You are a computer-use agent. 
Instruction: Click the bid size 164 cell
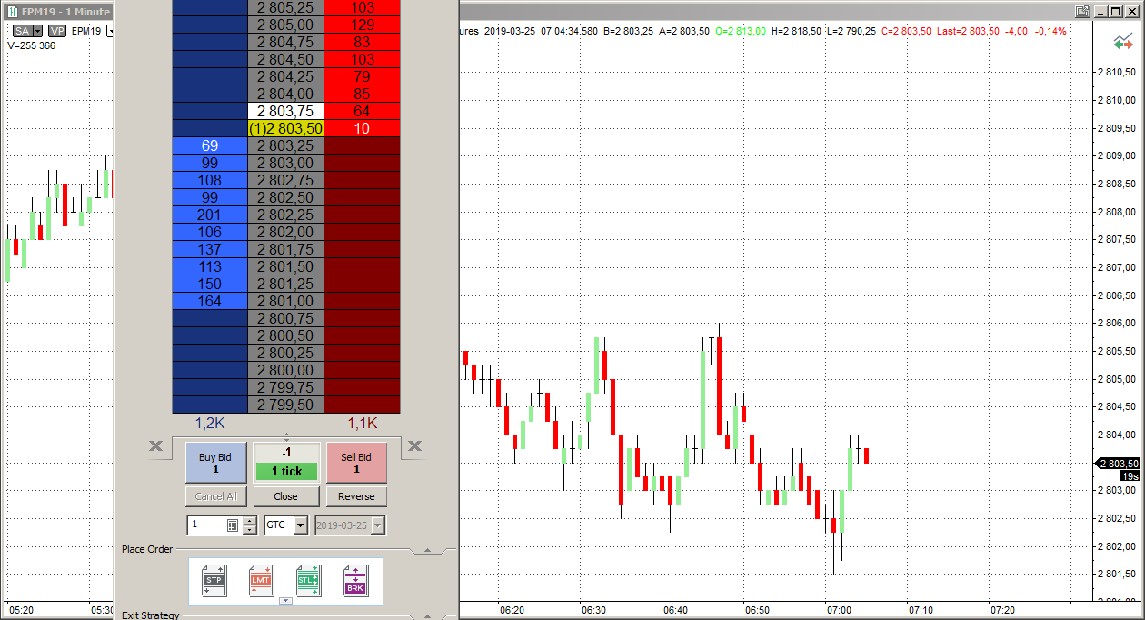pos(210,301)
